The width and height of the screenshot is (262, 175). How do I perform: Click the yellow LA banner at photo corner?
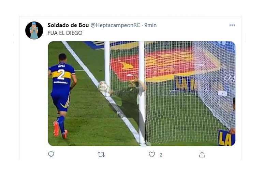click(226, 138)
